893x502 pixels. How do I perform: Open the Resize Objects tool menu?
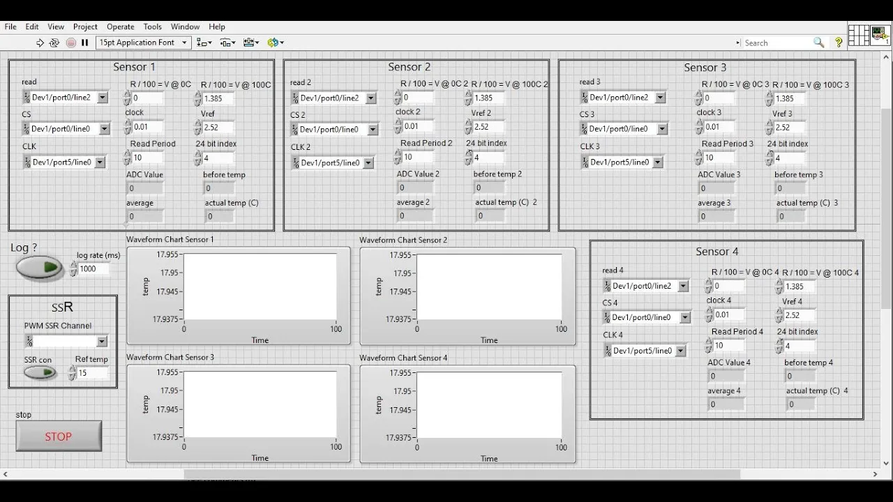251,43
